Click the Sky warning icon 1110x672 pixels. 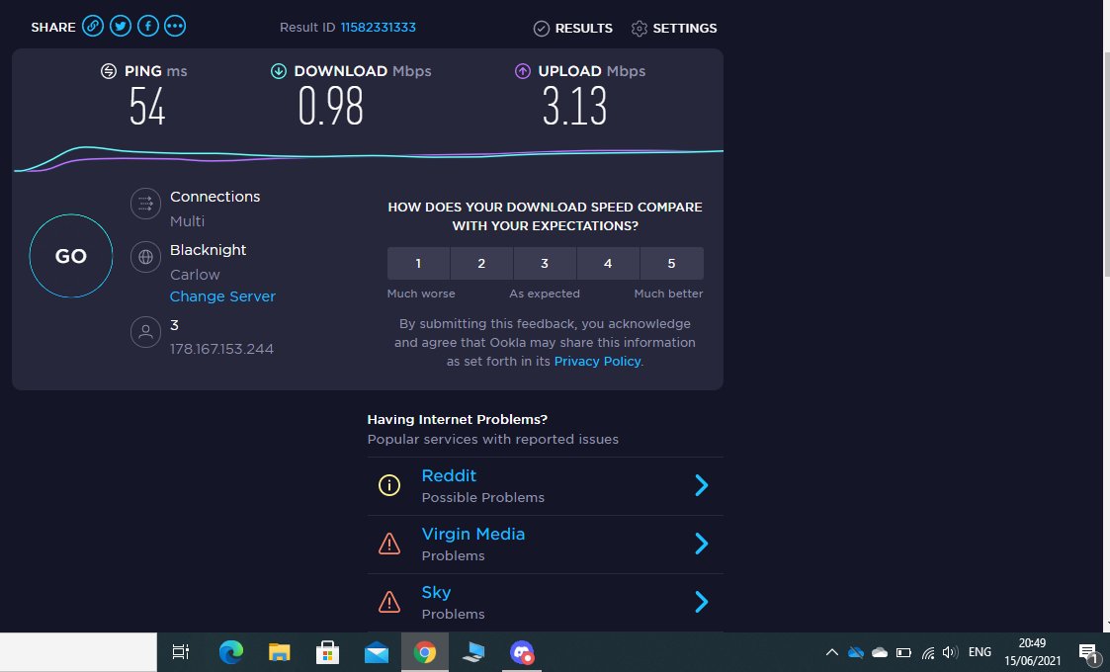pyautogui.click(x=389, y=602)
